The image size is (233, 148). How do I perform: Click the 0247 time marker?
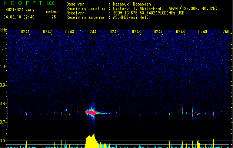click(158, 32)
